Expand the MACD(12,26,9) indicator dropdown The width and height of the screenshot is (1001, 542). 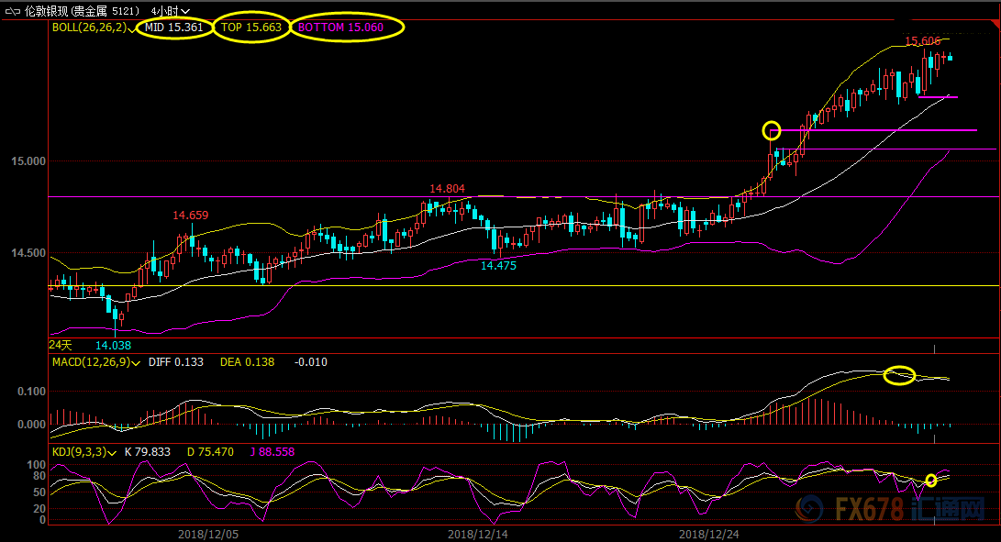pos(137,363)
